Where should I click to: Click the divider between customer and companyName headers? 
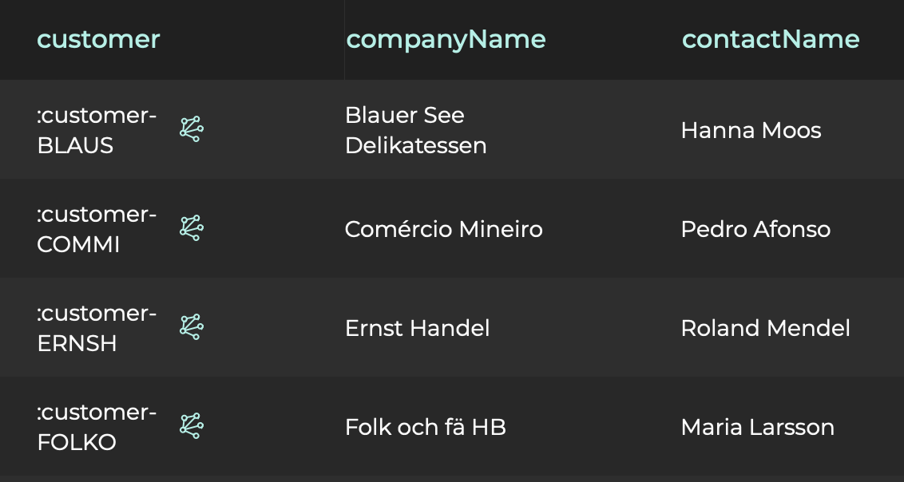pyautogui.click(x=344, y=39)
